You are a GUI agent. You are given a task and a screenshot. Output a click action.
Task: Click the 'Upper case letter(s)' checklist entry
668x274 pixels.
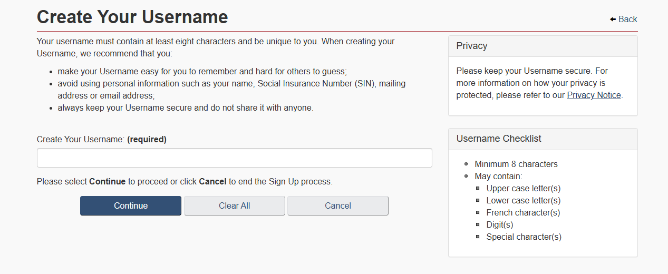(x=523, y=188)
